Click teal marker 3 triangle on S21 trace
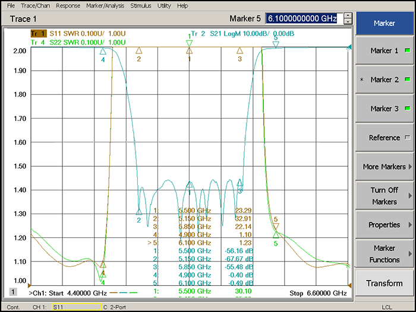416x312 pixels. (x=240, y=183)
